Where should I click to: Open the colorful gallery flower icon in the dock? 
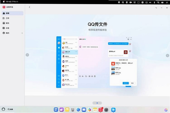pos(90,110)
